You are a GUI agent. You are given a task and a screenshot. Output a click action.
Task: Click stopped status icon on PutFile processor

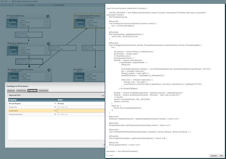[75, 69]
